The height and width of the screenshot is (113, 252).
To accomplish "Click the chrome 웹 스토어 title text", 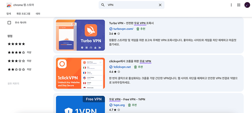I will [24, 5].
